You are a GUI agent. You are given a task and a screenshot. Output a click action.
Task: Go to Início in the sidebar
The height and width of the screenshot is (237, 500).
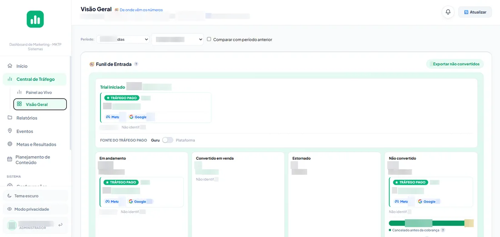coord(35,66)
